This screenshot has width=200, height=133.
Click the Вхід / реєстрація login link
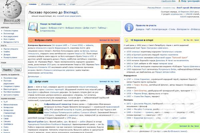click(x=190, y=1)
